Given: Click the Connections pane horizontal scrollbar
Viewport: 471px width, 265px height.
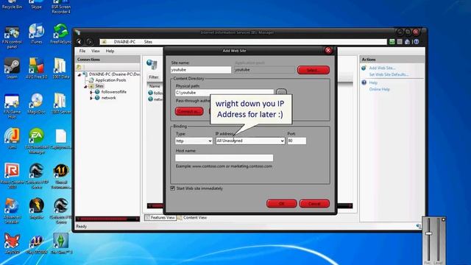Looking at the screenshot, I should 107,219.
